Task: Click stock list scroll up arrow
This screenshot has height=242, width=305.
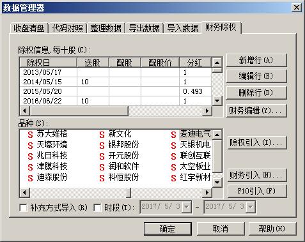Action: click(x=217, y=135)
